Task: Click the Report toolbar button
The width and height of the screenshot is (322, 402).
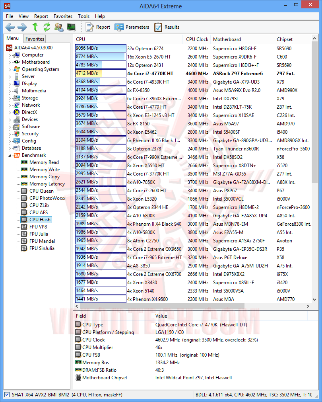Action: tap(98, 27)
